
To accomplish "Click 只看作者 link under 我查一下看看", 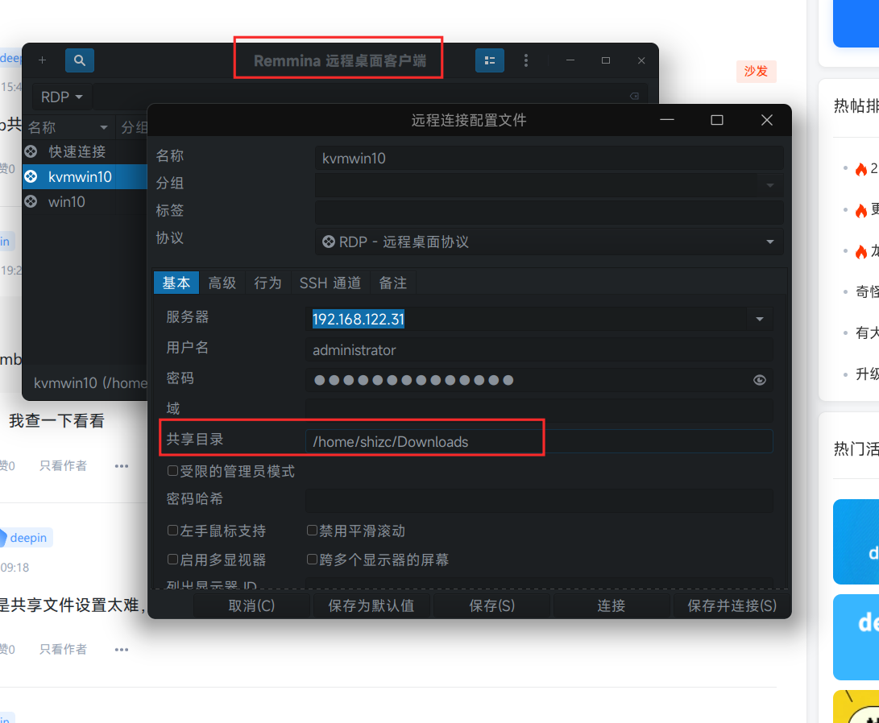I will pos(64,466).
